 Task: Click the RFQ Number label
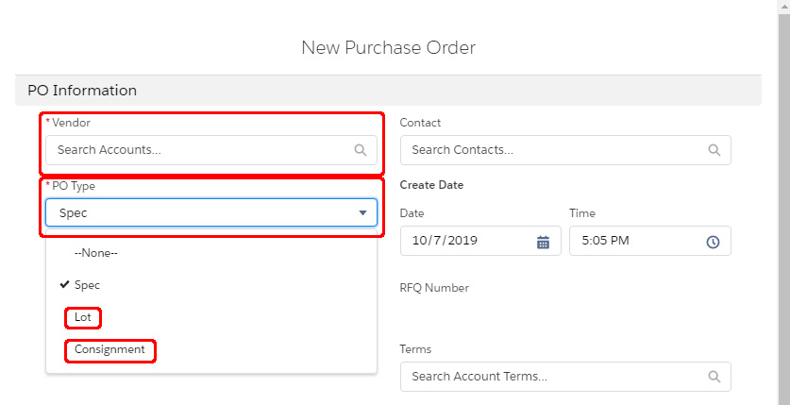434,288
